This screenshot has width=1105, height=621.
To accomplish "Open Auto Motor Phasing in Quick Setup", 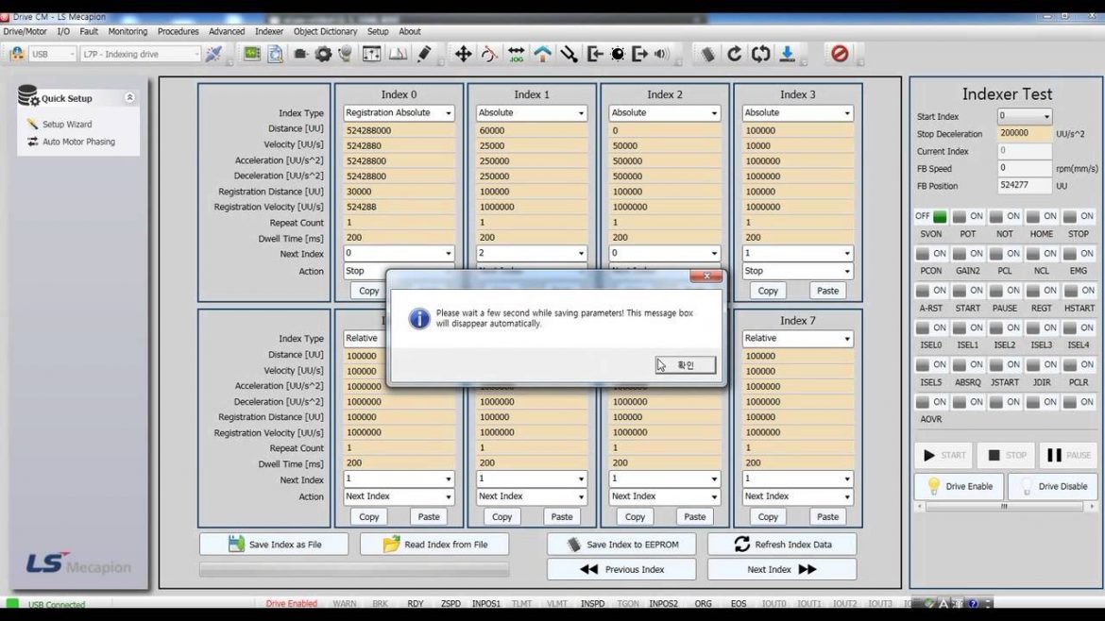I will pos(78,142).
